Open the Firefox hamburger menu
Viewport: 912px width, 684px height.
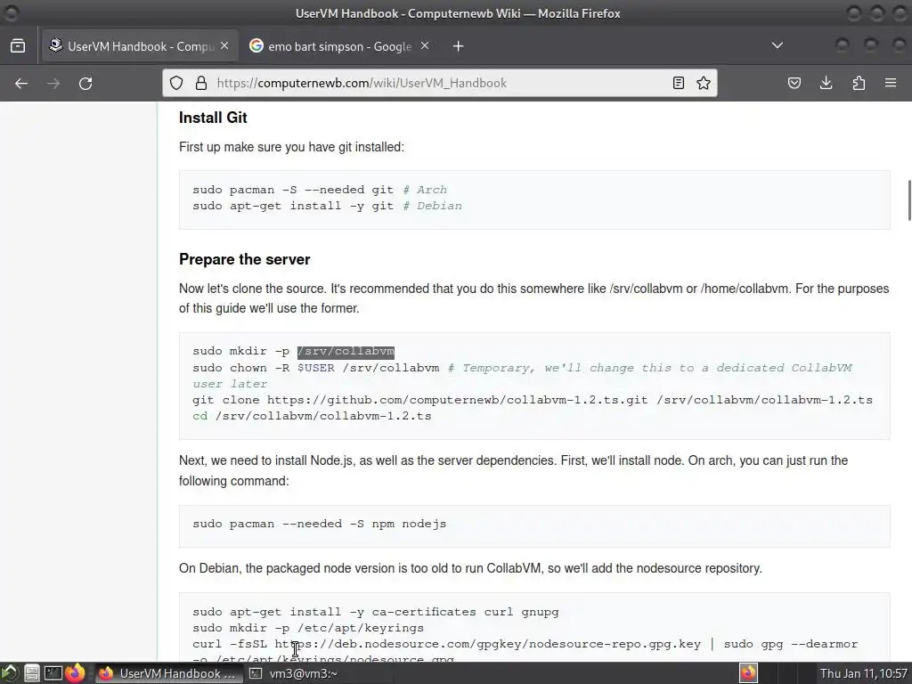(891, 83)
